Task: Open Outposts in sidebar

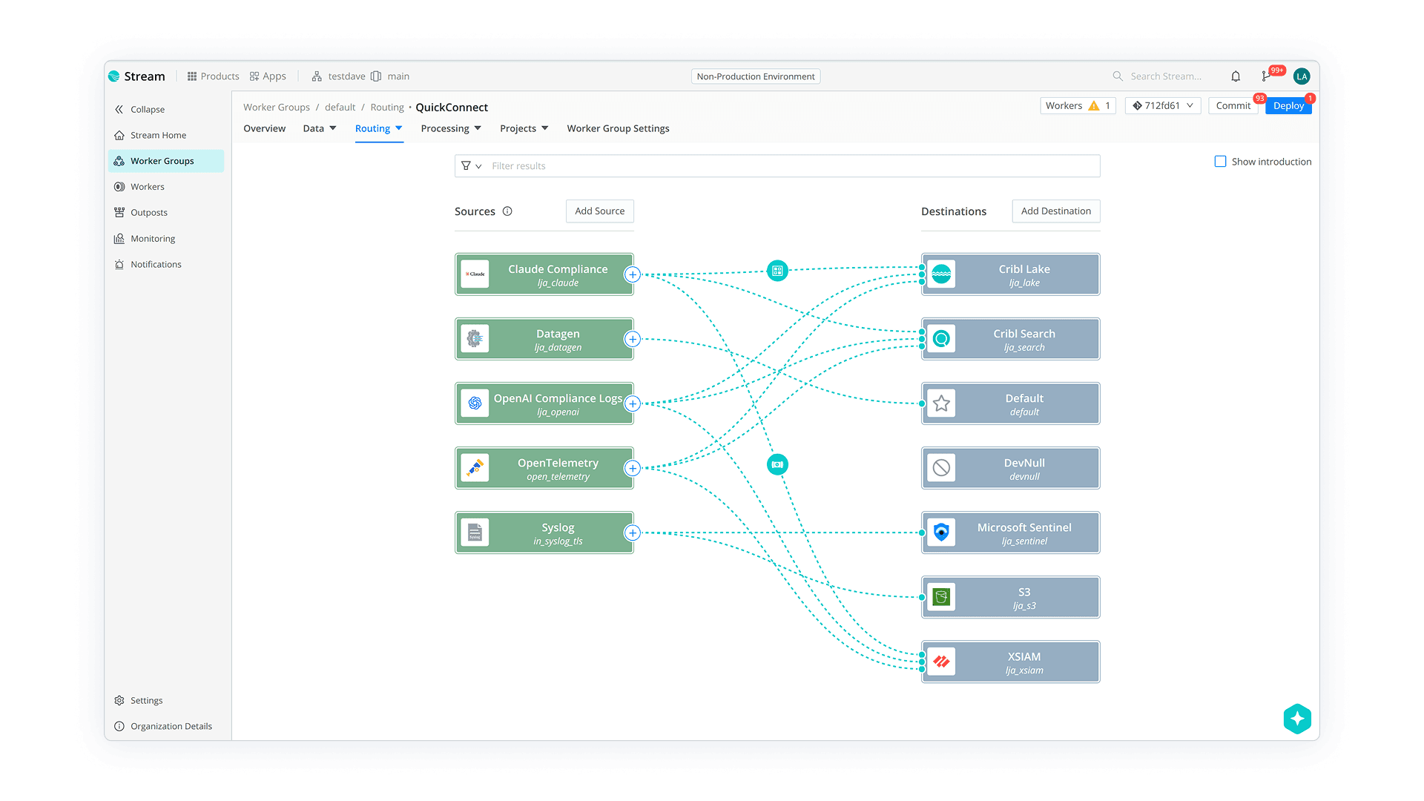Action: (x=141, y=213)
